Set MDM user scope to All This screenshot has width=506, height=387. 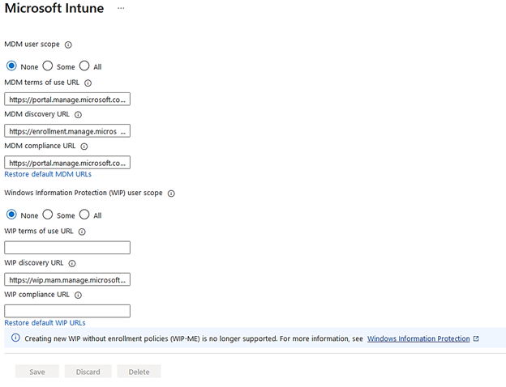(84, 66)
